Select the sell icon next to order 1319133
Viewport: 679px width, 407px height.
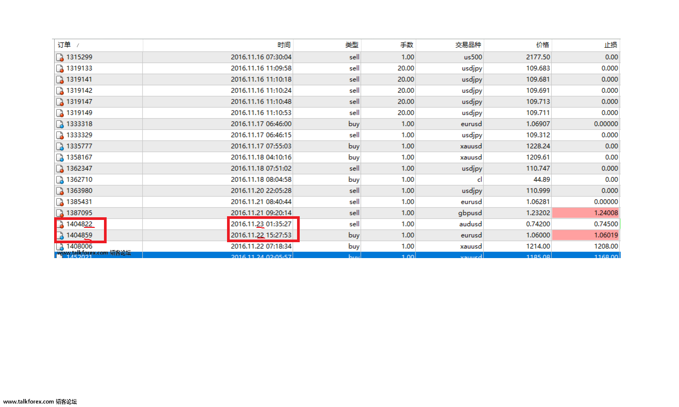pos(60,68)
